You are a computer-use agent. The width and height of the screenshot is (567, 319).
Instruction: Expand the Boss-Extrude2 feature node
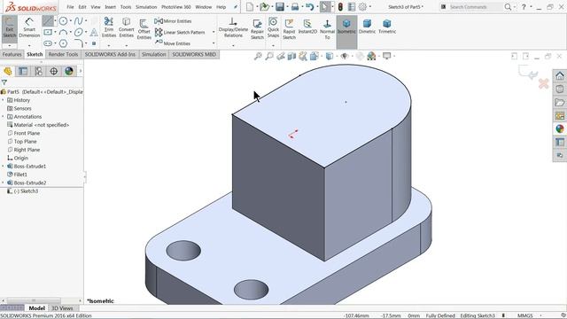(x=4, y=183)
